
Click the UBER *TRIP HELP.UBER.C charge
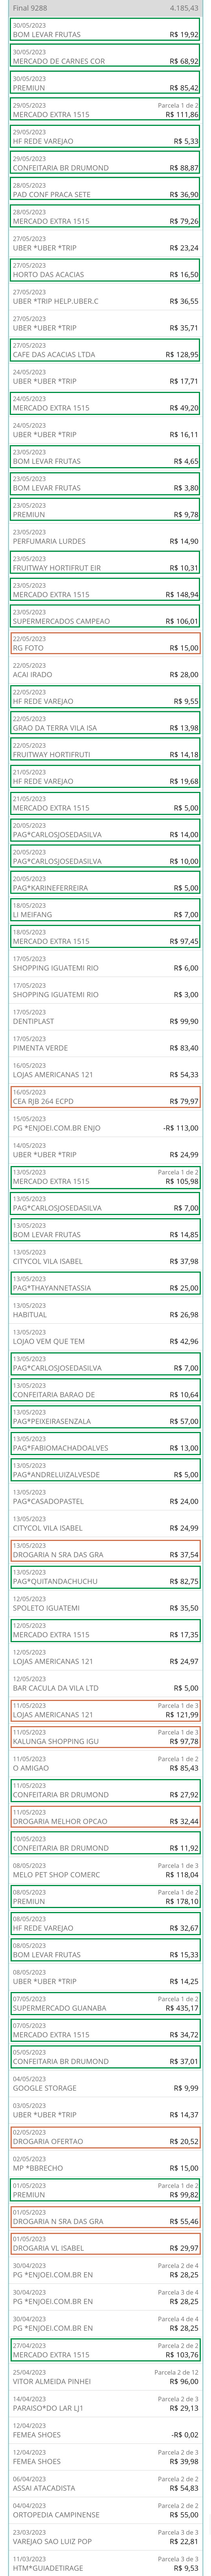pyautogui.click(x=105, y=296)
